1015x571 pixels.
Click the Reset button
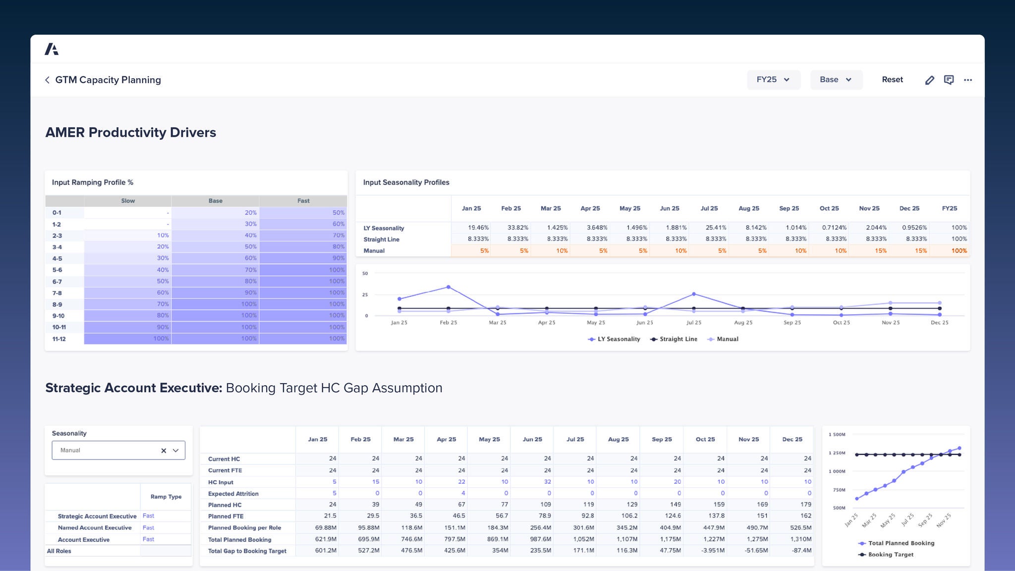pyautogui.click(x=892, y=80)
